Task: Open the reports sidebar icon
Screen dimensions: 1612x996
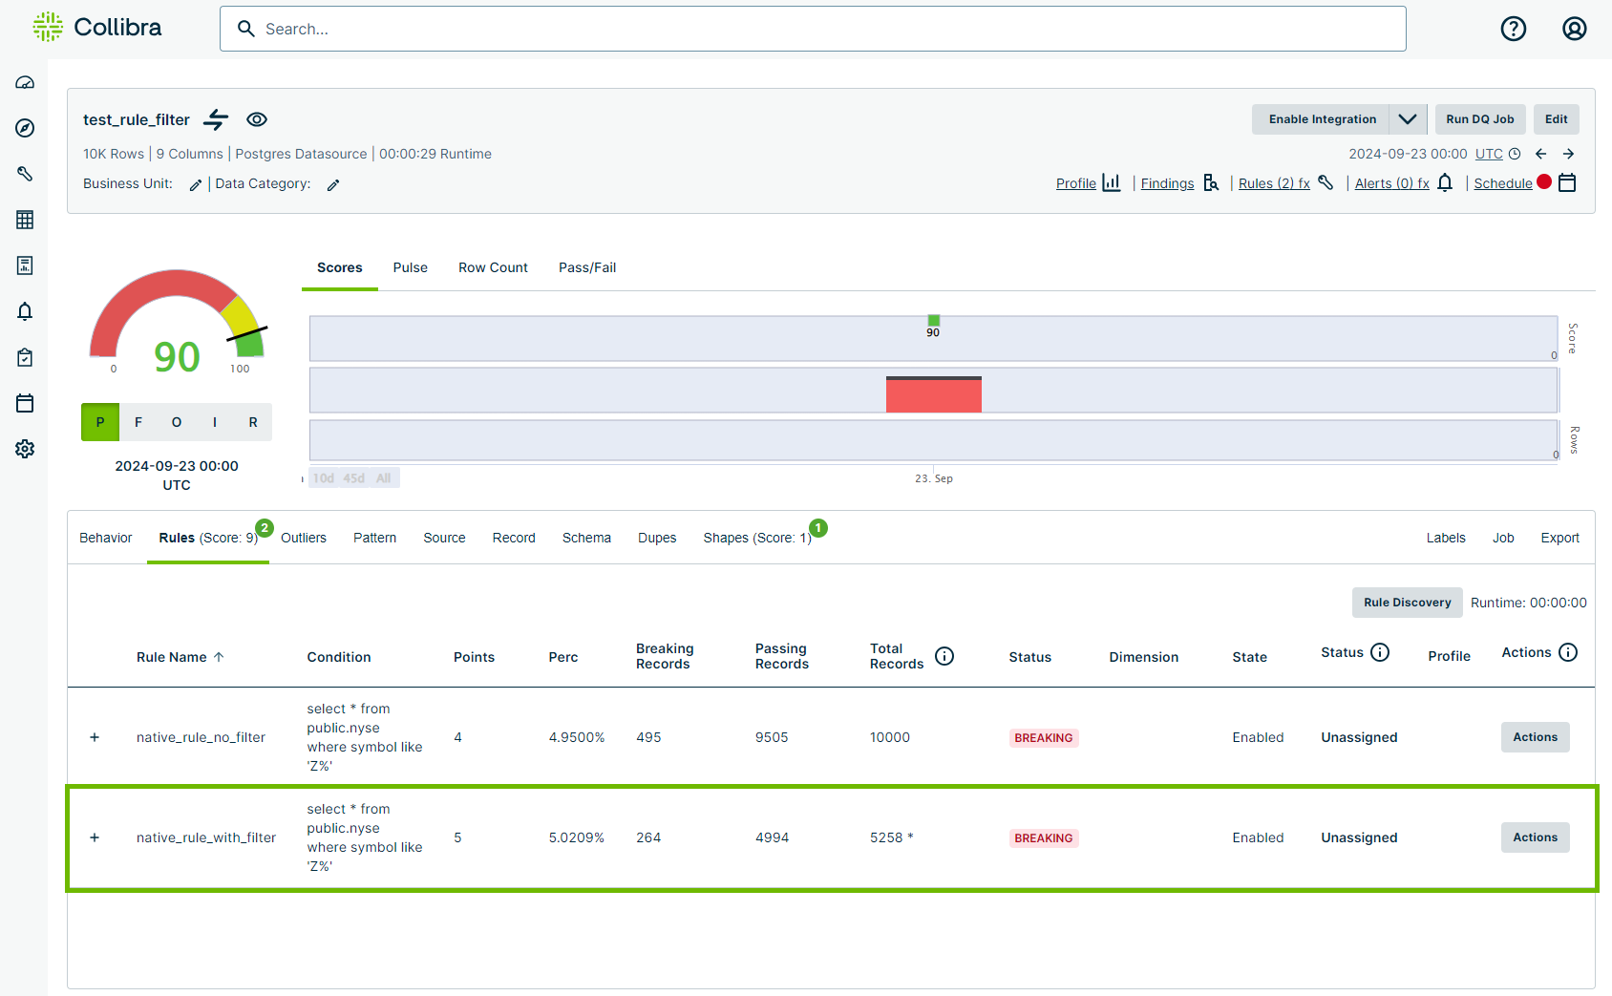Action: [25, 265]
